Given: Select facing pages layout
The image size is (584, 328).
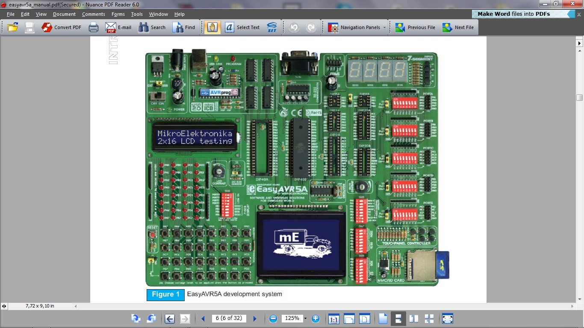Looking at the screenshot, I should [x=414, y=319].
